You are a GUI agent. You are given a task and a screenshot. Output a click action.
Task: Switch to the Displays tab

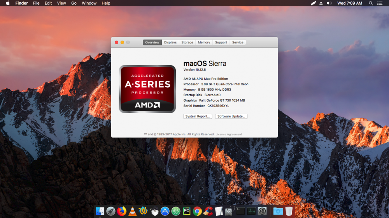coord(170,42)
